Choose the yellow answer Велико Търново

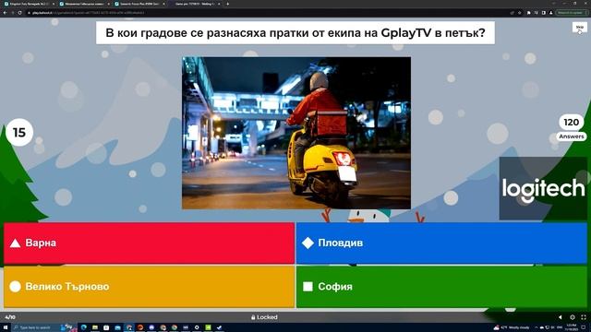[x=149, y=287]
